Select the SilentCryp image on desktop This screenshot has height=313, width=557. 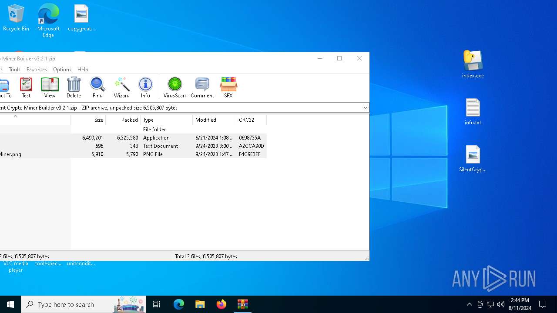pyautogui.click(x=473, y=159)
